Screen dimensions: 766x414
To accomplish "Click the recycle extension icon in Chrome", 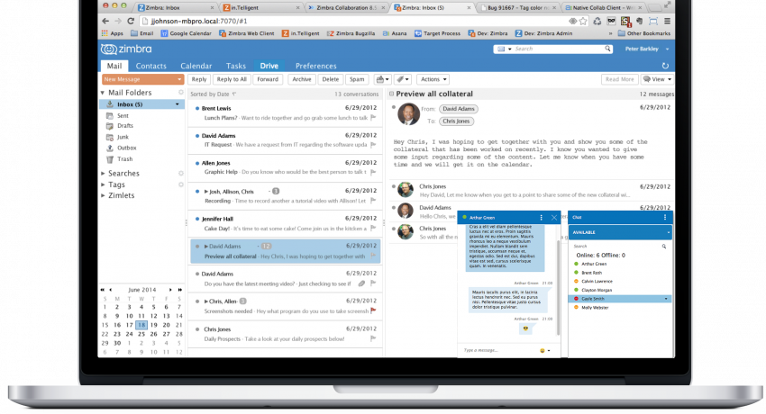I will (597, 21).
